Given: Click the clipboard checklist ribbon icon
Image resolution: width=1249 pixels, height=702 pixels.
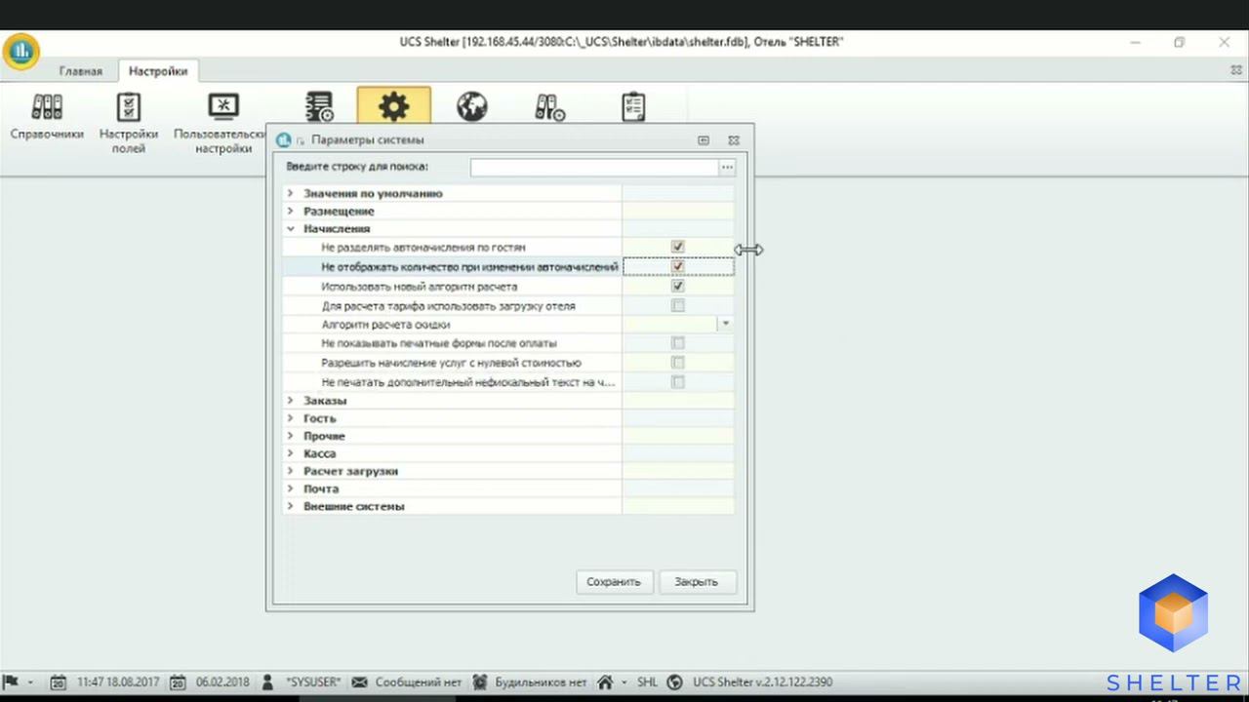Looking at the screenshot, I should click(x=633, y=107).
